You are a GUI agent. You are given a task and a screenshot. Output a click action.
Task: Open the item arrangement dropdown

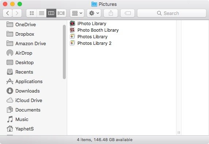(x=77, y=13)
